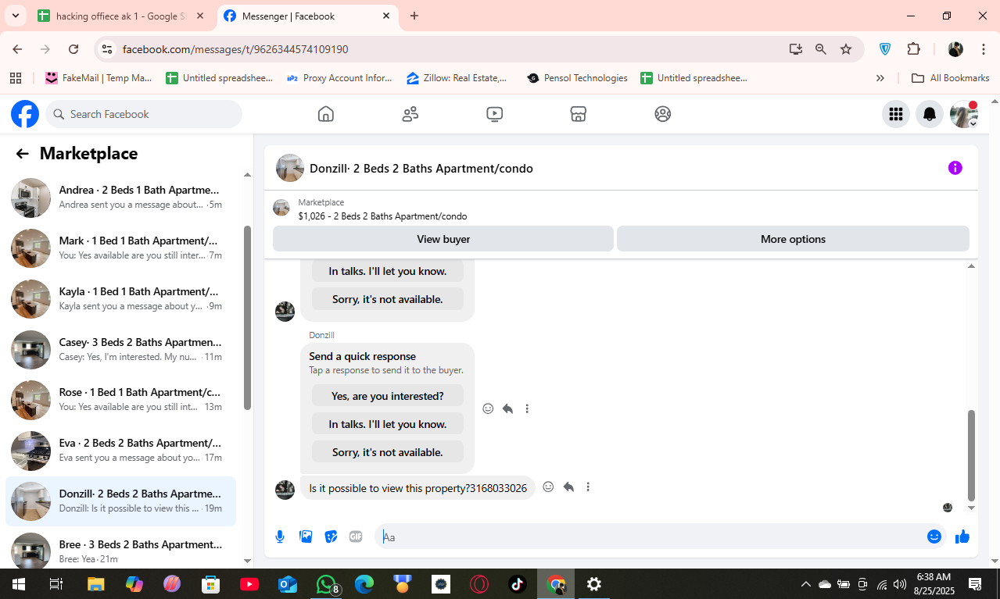Reply to the 'Is it possible to view' message

[568, 487]
